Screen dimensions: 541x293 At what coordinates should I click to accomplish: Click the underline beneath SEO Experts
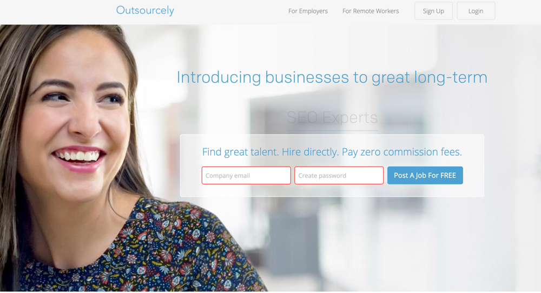point(332,131)
